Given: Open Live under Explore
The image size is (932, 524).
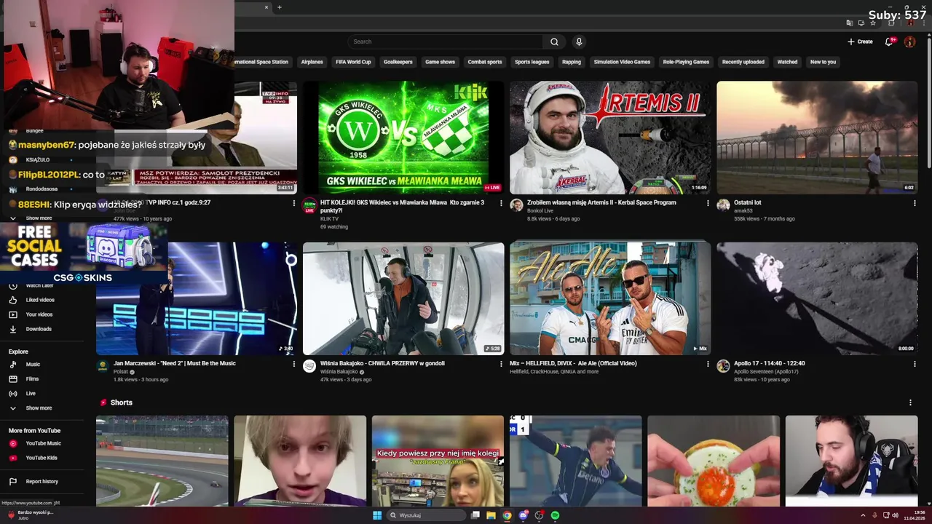Looking at the screenshot, I should [31, 393].
